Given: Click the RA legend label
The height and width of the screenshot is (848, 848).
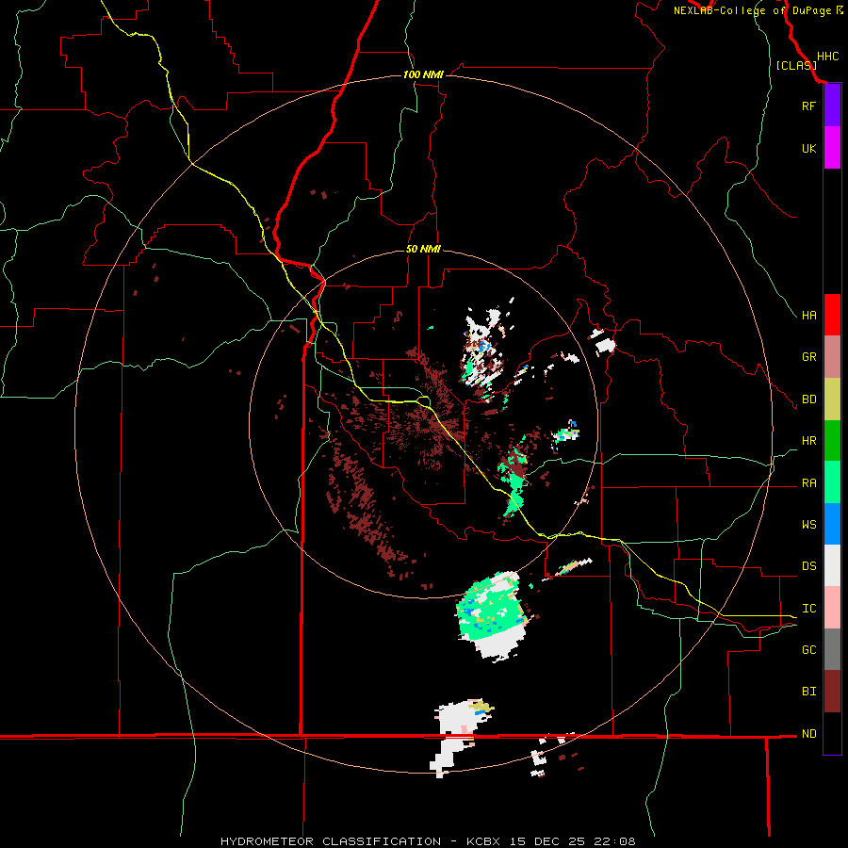Looking at the screenshot, I should pyautogui.click(x=808, y=483).
